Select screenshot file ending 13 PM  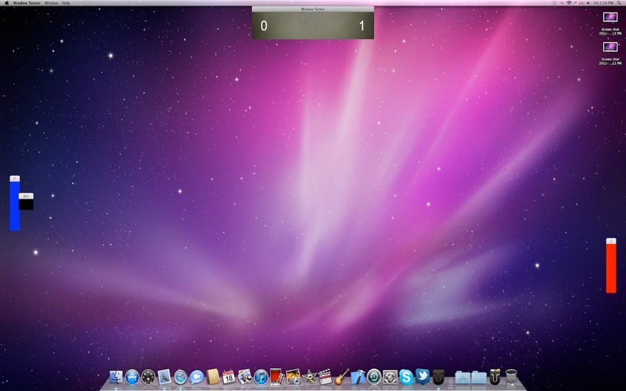[x=610, y=23]
